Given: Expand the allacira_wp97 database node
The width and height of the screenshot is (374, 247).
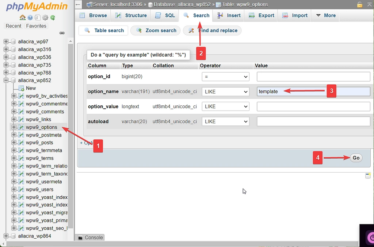Looking at the screenshot, I should [6, 42].
